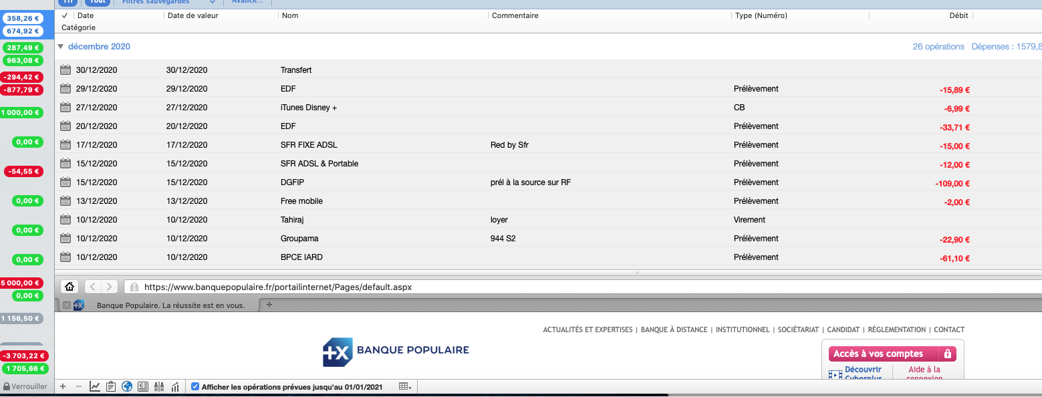Click the calendar icon of the DGFIP row
This screenshot has width=1042, height=397.
65,182
